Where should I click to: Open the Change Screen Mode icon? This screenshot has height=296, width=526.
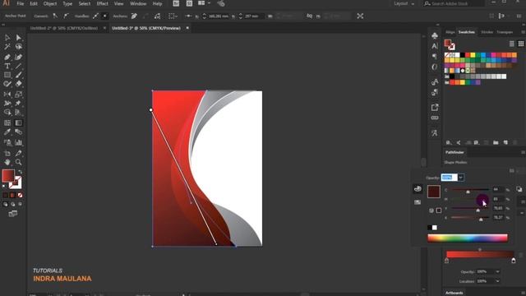tap(13, 214)
